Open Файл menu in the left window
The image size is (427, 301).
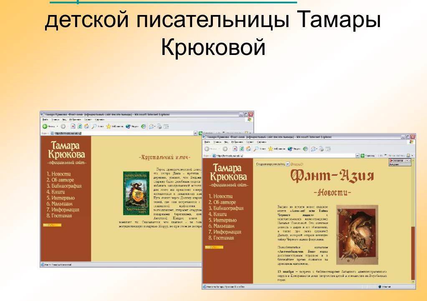(x=45, y=119)
